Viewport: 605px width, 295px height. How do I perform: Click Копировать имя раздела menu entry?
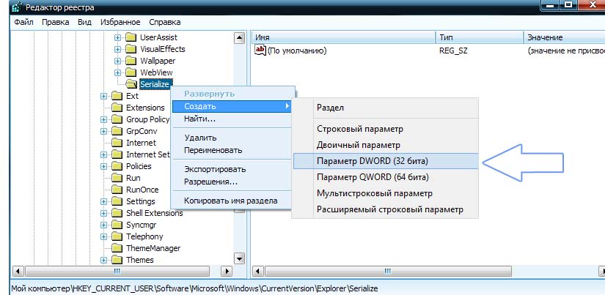click(230, 201)
